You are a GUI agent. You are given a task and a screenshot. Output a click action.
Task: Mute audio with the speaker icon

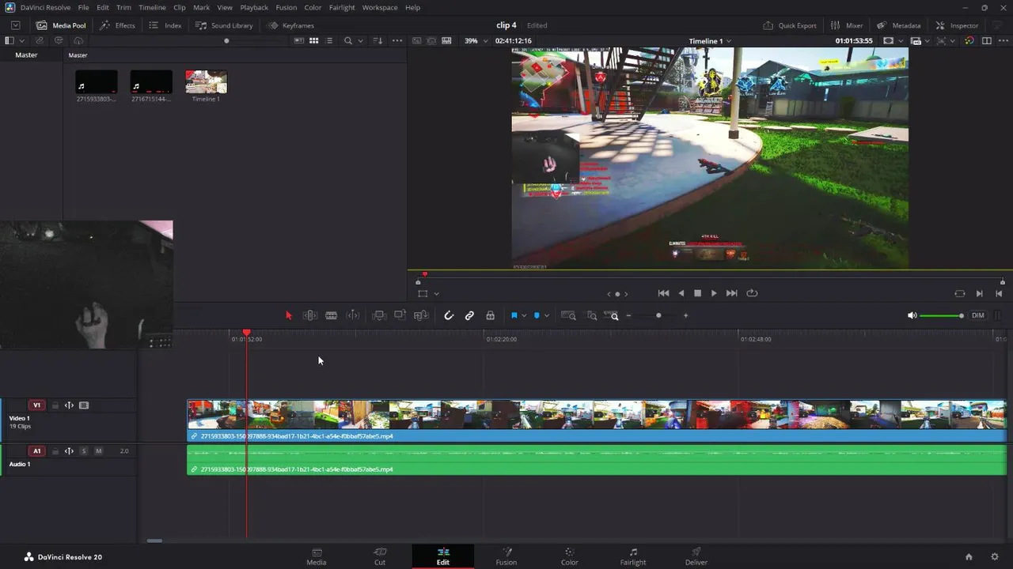click(912, 315)
